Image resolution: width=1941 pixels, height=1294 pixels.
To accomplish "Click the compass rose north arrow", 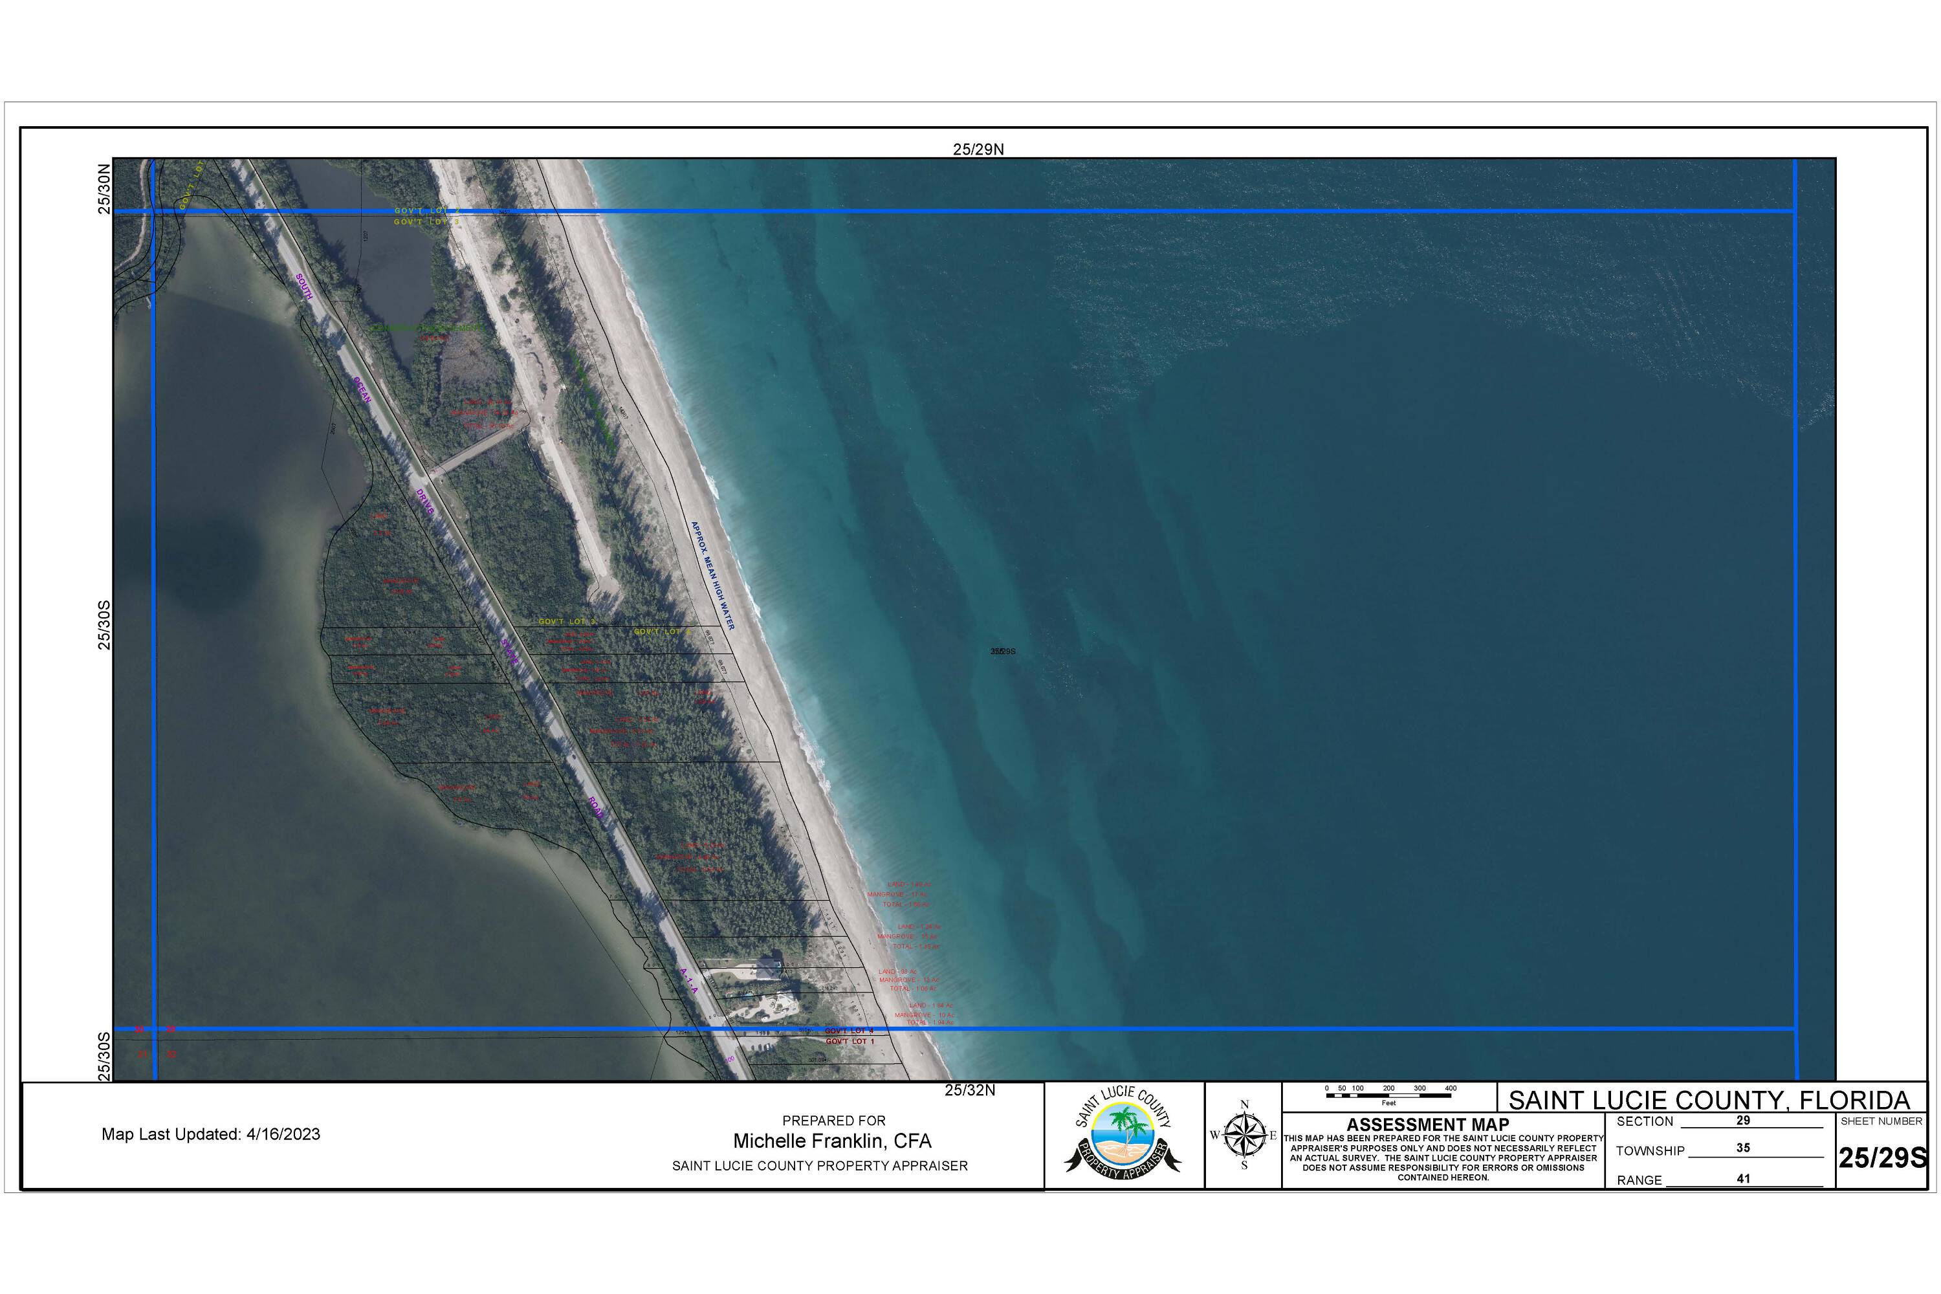I will click(x=1244, y=1135).
